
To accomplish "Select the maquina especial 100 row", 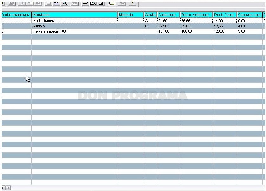I will (x=133, y=31).
